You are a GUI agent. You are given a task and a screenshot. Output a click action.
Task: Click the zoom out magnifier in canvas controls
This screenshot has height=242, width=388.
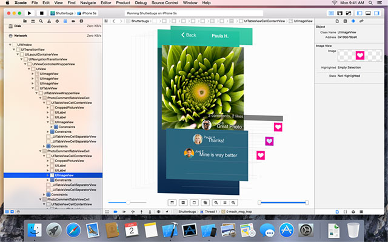[x=216, y=202]
